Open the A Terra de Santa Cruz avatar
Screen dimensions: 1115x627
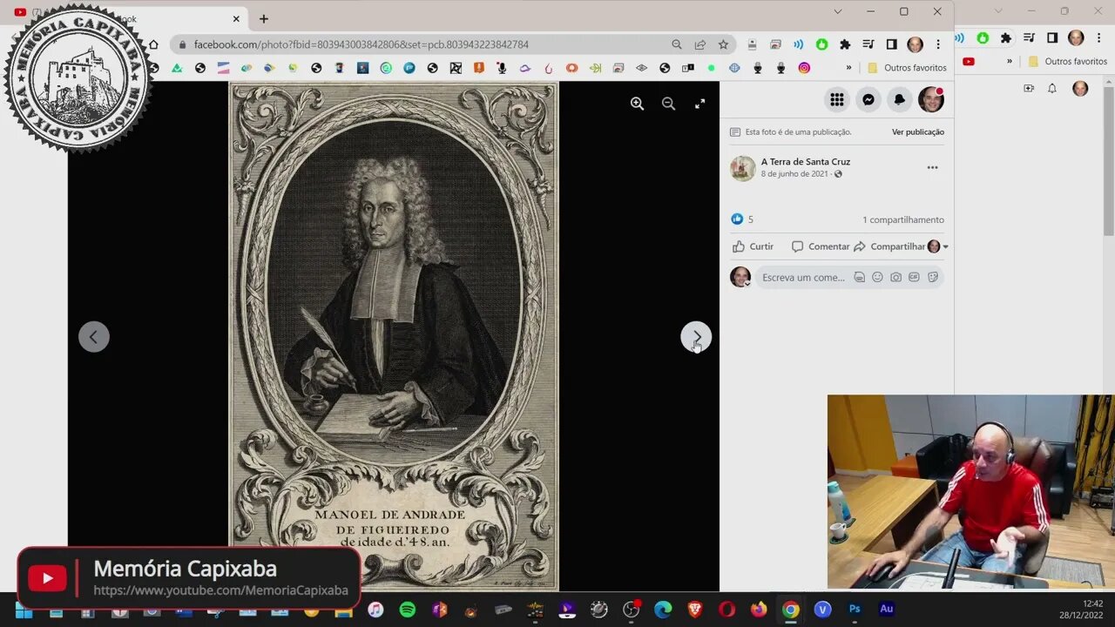point(743,168)
